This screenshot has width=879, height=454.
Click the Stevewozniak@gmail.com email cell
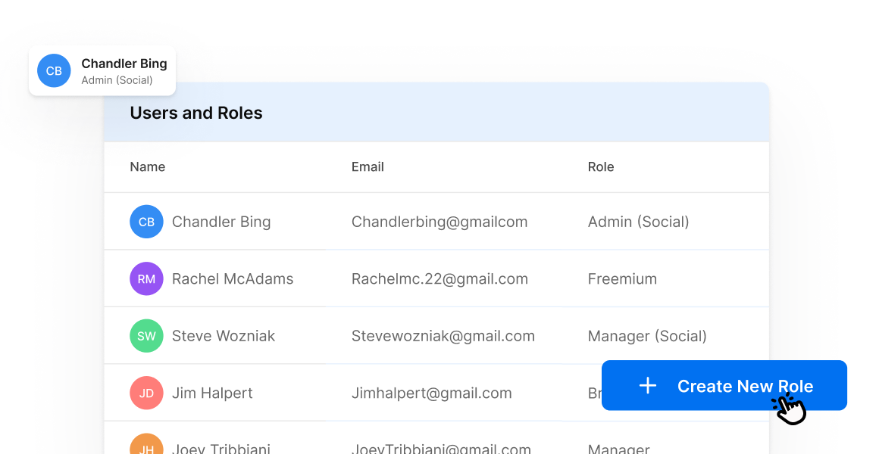tap(443, 336)
